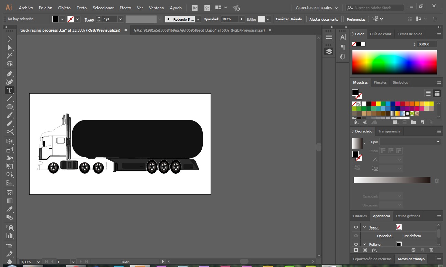This screenshot has height=267, width=446.
Task: Click the Opacidad link in control bar
Action: click(x=211, y=19)
